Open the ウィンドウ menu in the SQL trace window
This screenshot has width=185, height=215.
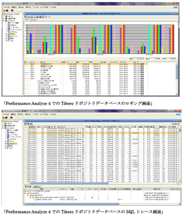[x=44, y=114]
